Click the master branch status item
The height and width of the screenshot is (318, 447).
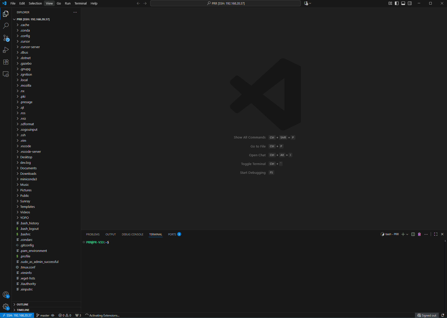(43, 315)
